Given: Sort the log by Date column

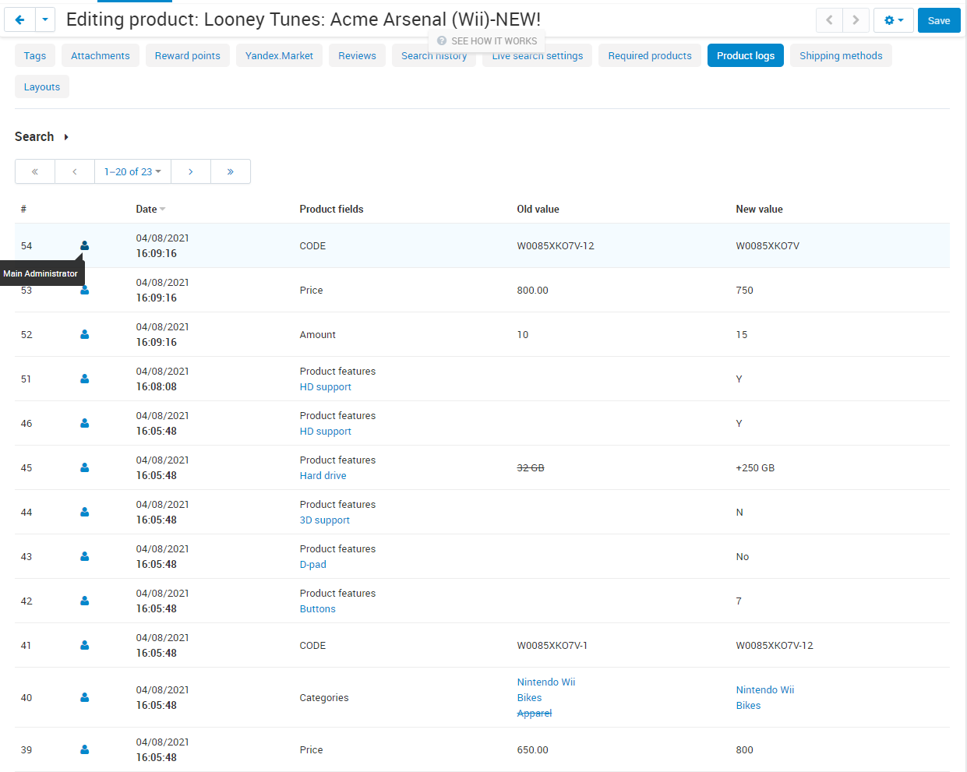Looking at the screenshot, I should 150,209.
